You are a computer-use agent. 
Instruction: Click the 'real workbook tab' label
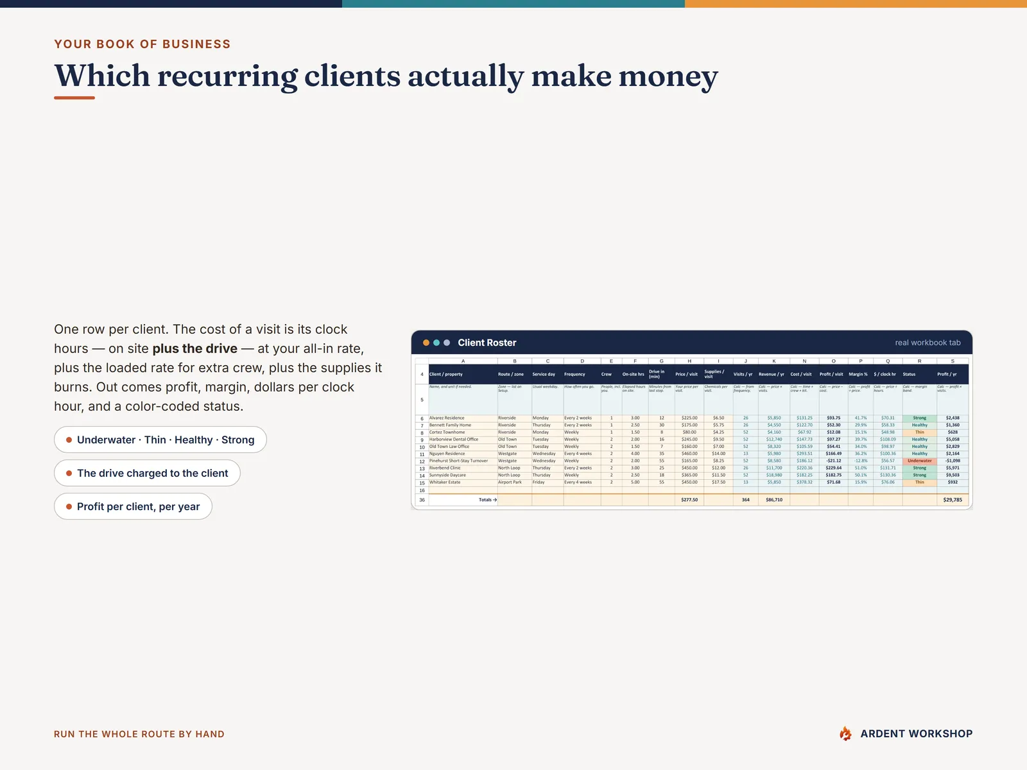point(928,343)
